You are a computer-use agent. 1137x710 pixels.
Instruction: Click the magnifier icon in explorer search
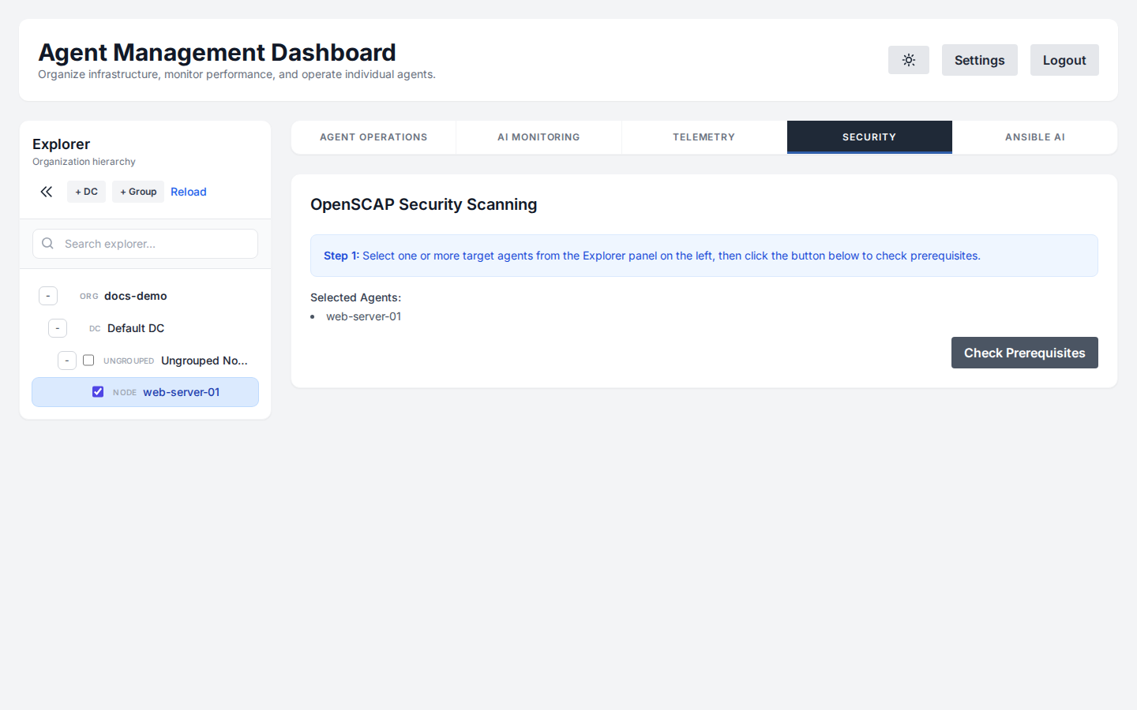coord(48,244)
